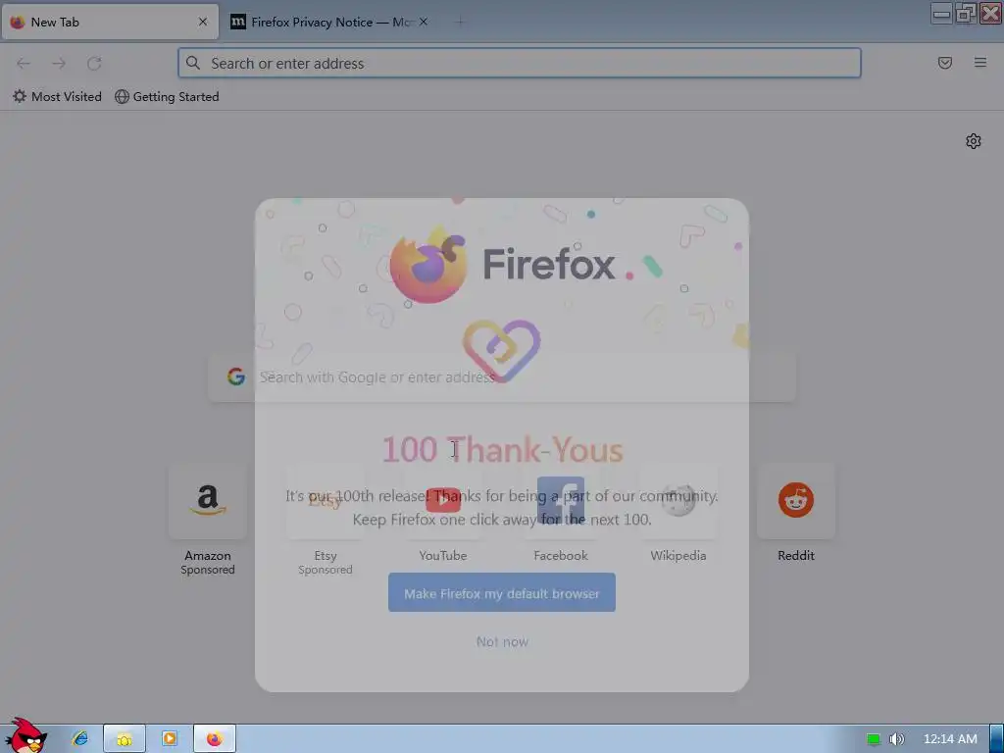Open new tab personalize settings gear
The image size is (1004, 753).
(974, 141)
